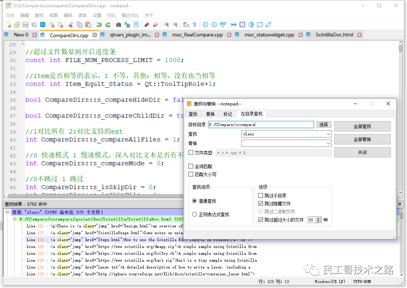Click the GO line jump icon
The image size is (407, 288).
[223, 24]
